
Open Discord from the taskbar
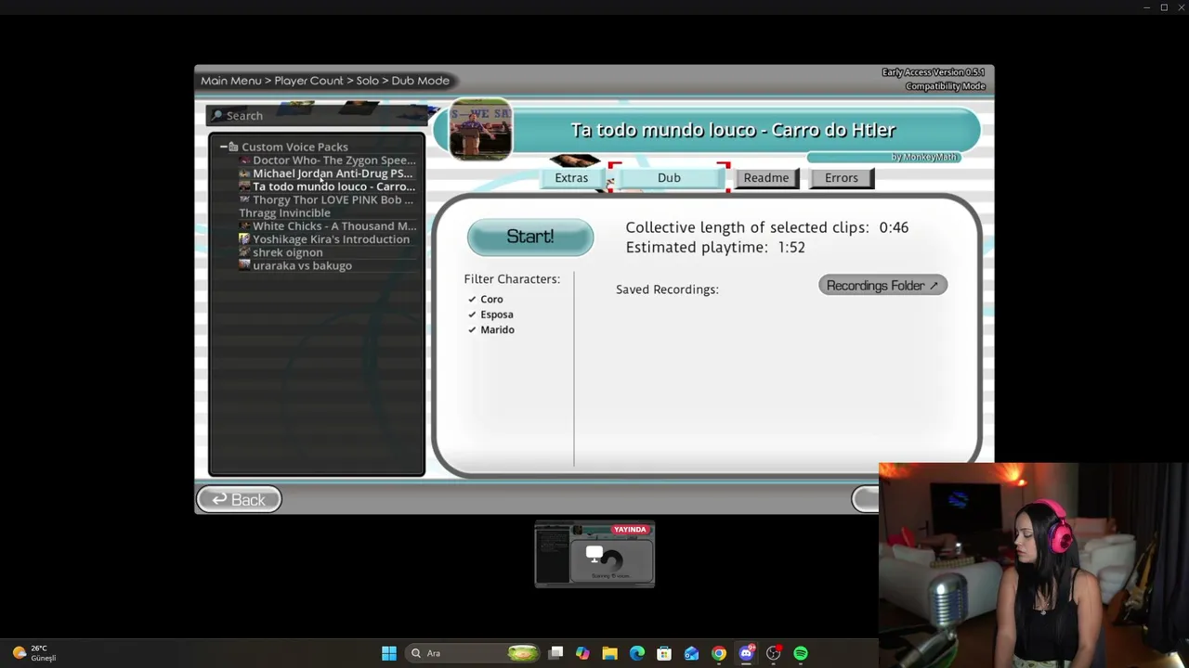tap(746, 653)
